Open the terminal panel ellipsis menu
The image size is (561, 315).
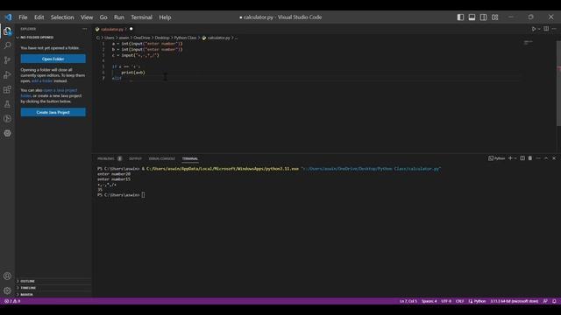tap(538, 158)
